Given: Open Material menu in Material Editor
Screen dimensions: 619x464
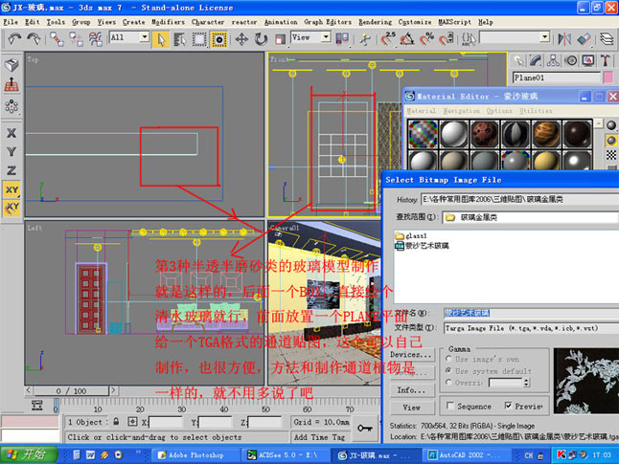Looking at the screenshot, I should coord(421,111).
